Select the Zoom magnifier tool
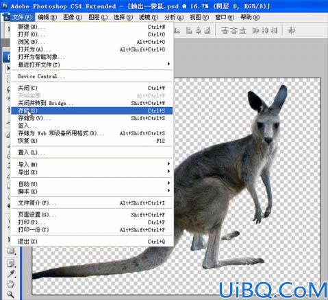This screenshot has width=328, height=300. coord(10,294)
